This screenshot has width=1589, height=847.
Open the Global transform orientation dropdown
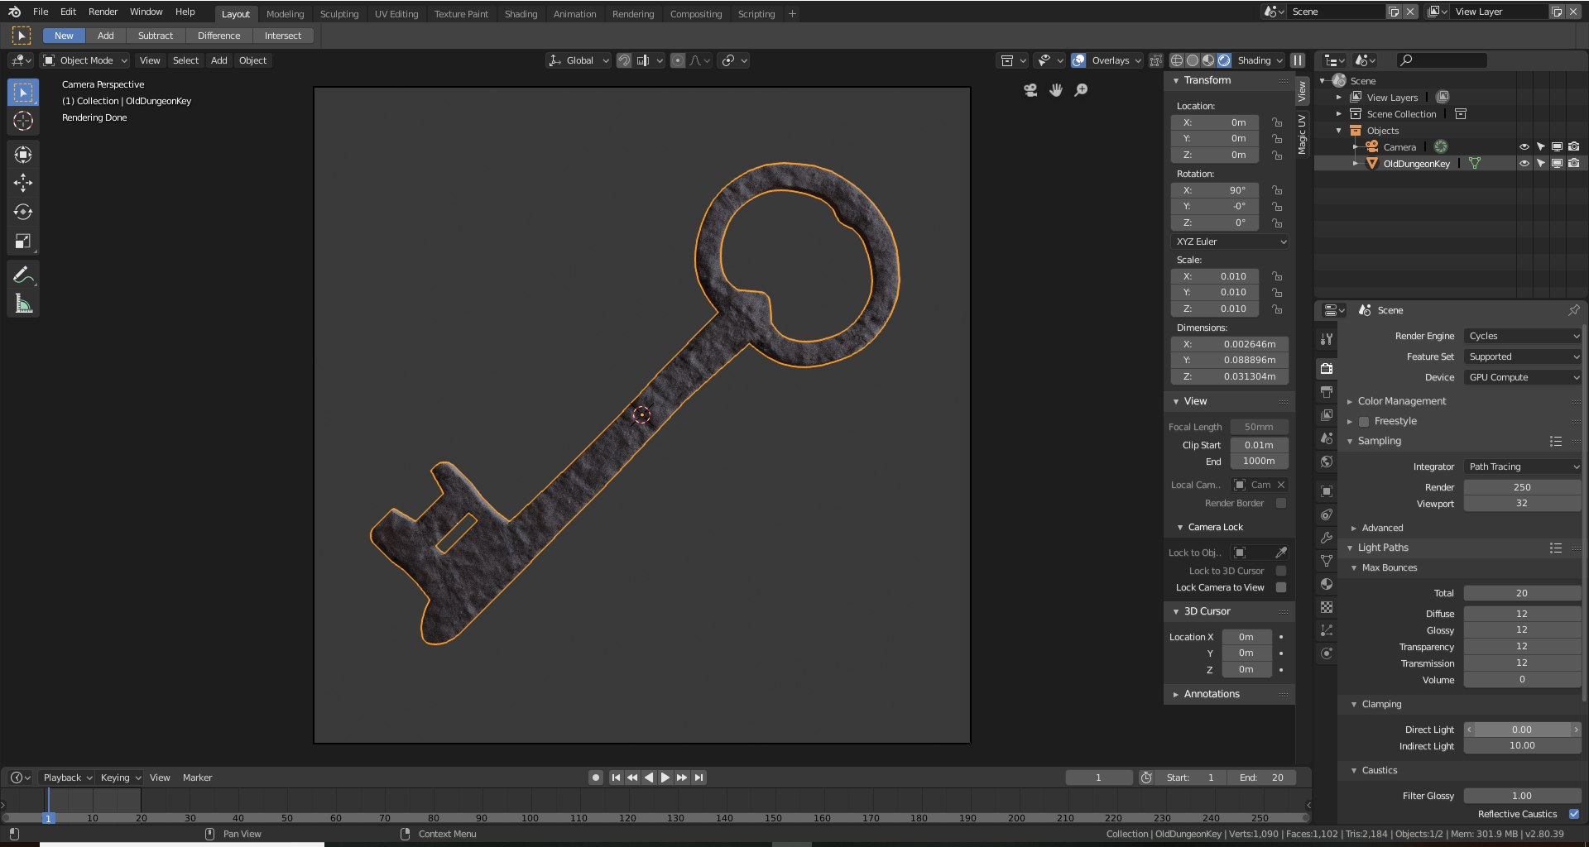coord(579,60)
